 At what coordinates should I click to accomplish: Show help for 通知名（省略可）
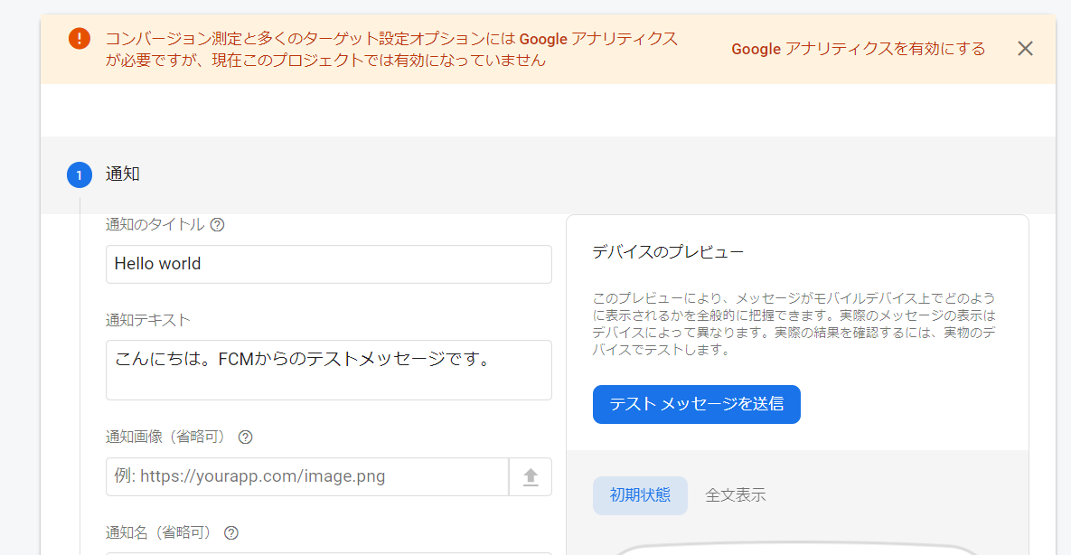(x=230, y=533)
